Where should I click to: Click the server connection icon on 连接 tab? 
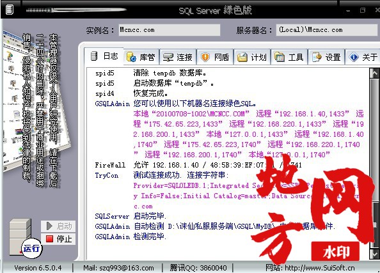click(168, 58)
